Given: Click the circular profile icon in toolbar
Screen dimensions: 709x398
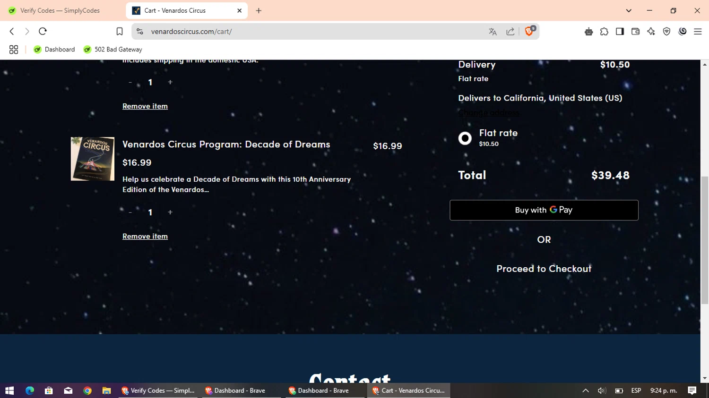Looking at the screenshot, I should 683,32.
